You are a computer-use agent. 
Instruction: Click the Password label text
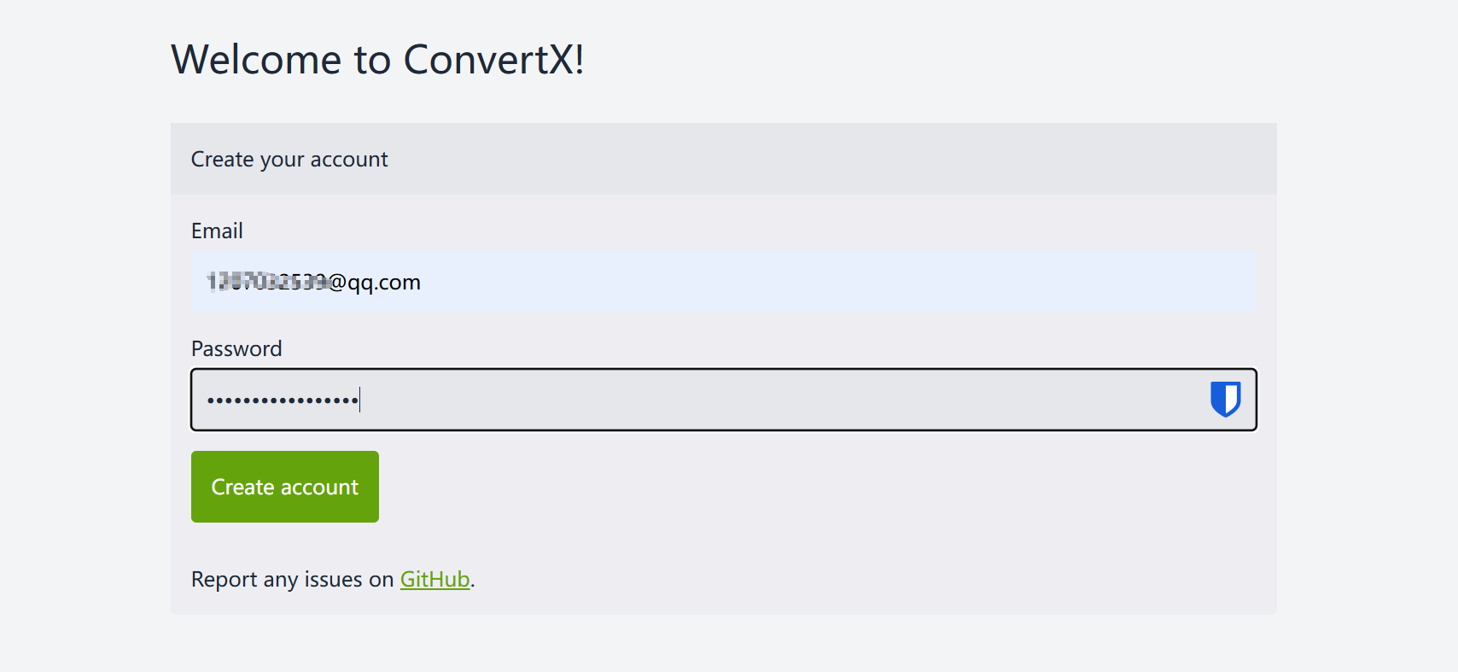tap(236, 348)
